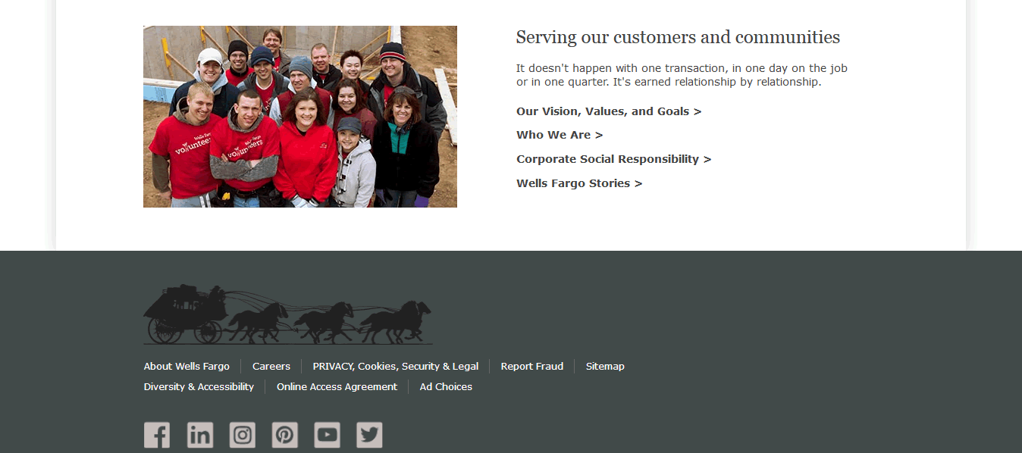The height and width of the screenshot is (453, 1022).
Task: Click the volunteers group photo
Action: (300, 117)
